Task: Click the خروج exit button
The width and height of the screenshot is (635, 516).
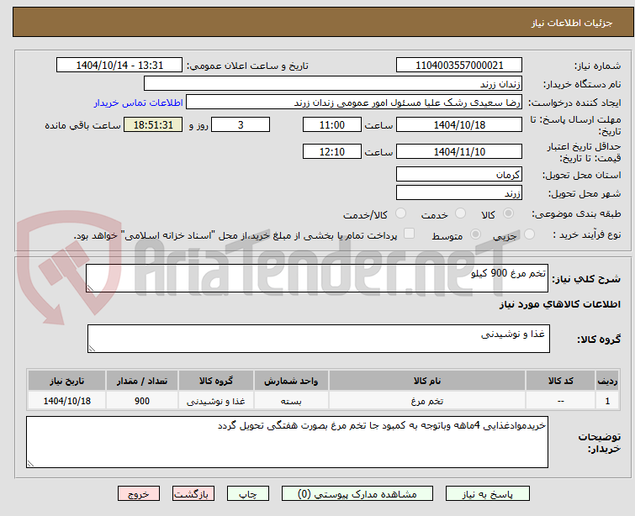Action: [x=139, y=494]
